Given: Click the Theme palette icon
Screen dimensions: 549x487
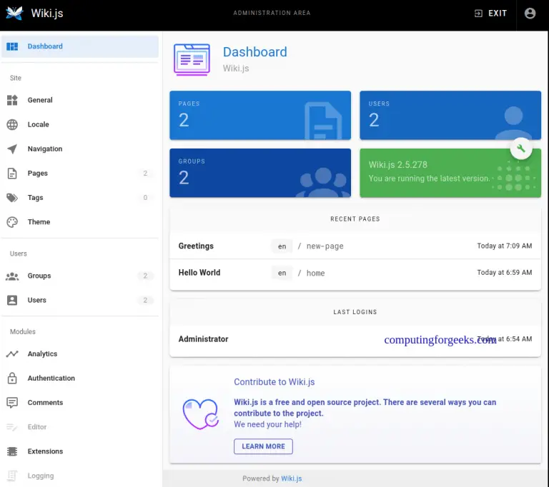Looking at the screenshot, I should (x=12, y=222).
